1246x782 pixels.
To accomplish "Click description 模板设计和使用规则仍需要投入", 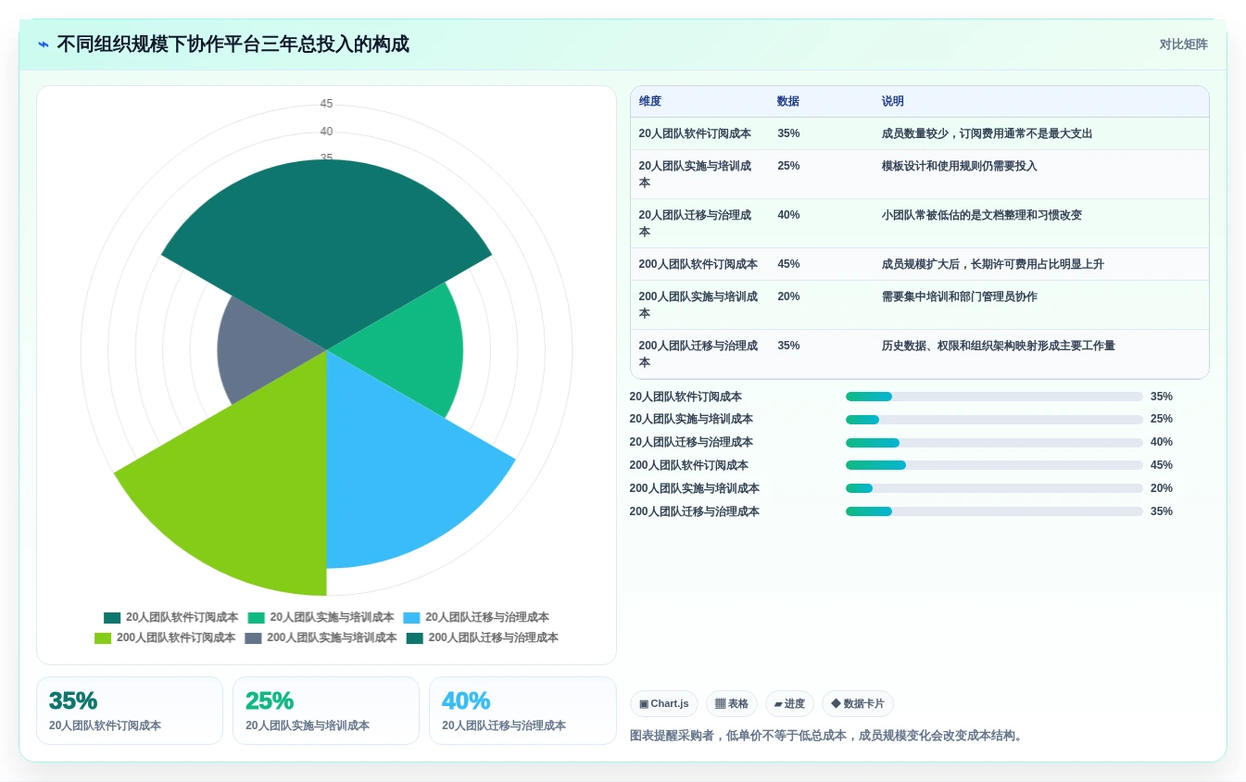I will pyautogui.click(x=959, y=166).
